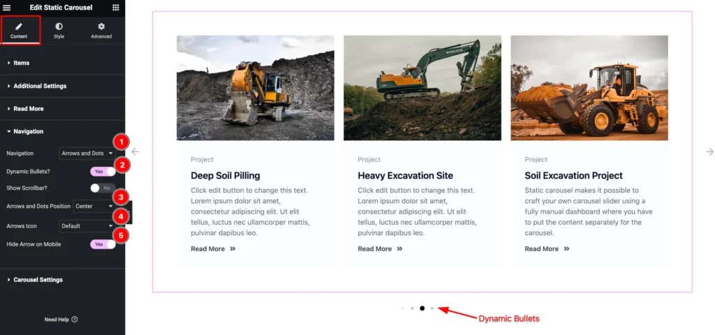Viewport: 715px width, 335px height.
Task: Open the hamburger menu in Elementor header
Action: coord(7,7)
